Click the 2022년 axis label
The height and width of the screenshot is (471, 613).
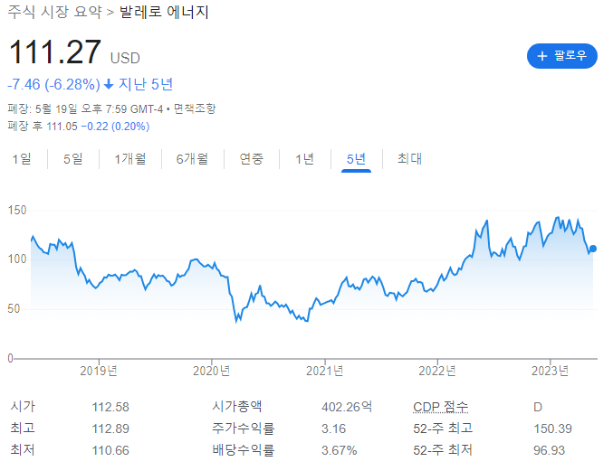(x=437, y=371)
